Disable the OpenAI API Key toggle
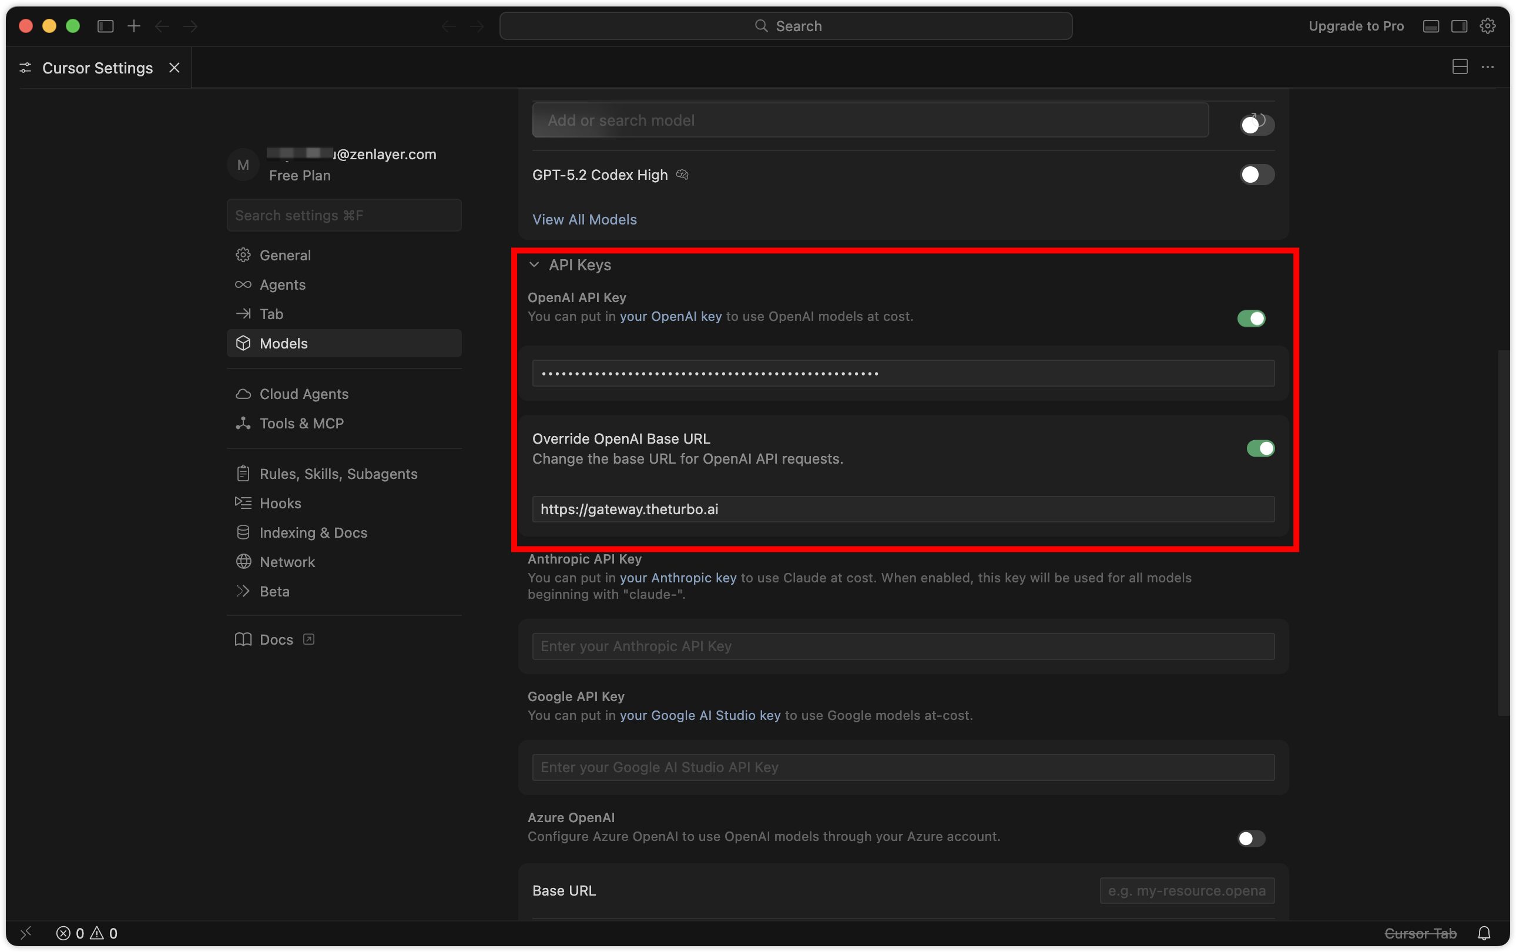 pyautogui.click(x=1250, y=319)
